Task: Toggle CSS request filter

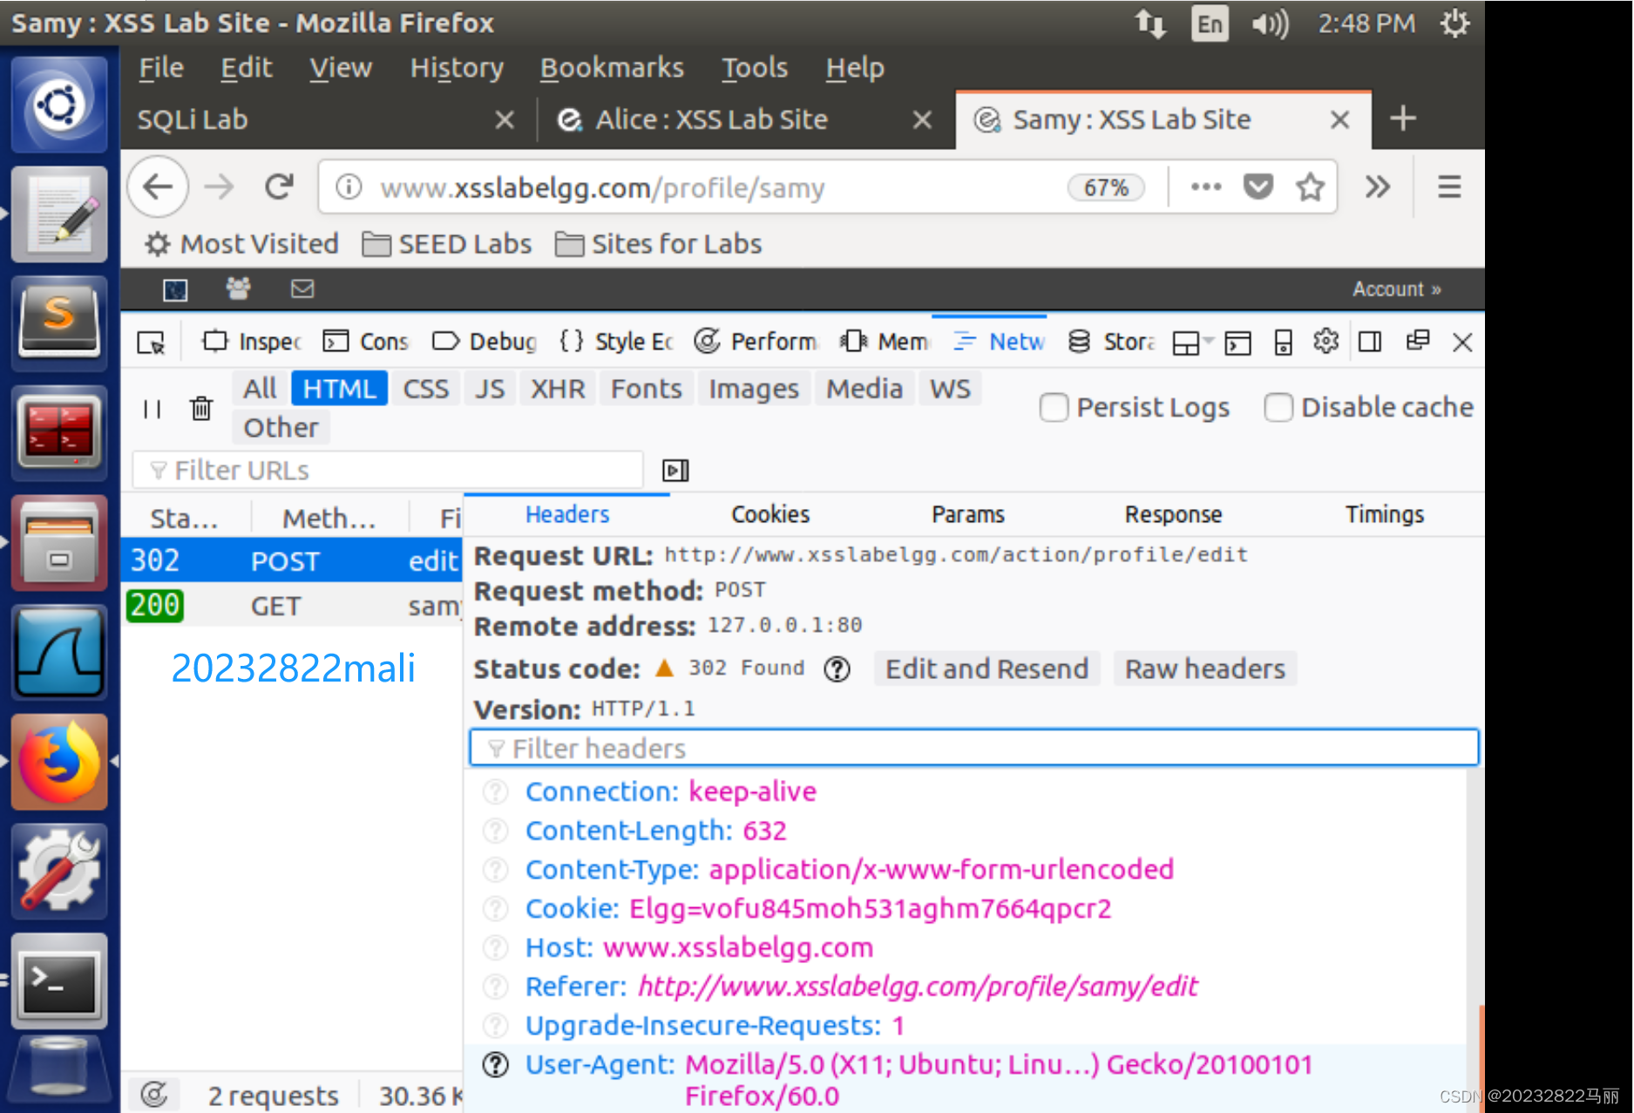Action: (425, 389)
